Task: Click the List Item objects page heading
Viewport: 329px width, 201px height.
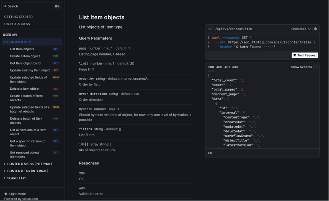Action: click(101, 18)
